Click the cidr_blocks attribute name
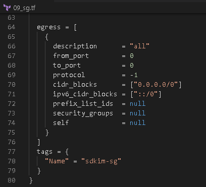Screen dimensions: 206x187 click(x=75, y=85)
